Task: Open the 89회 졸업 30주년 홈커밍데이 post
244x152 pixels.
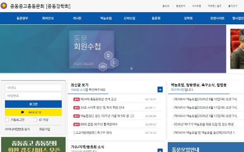Action: (99, 124)
